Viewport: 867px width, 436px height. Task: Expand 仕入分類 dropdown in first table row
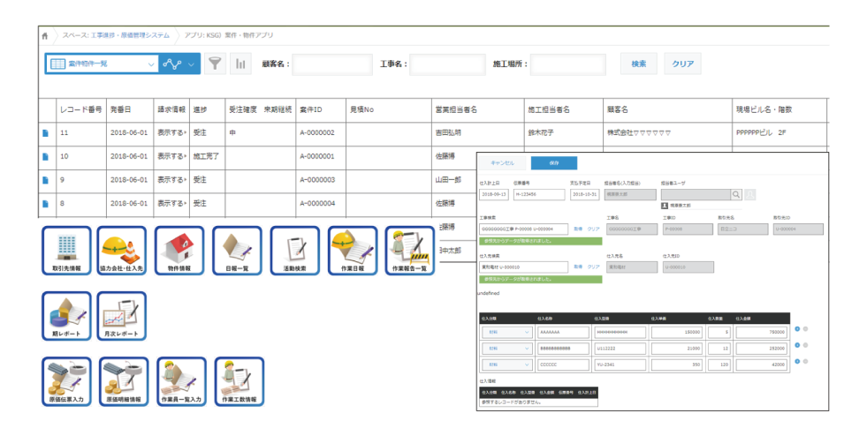pyautogui.click(x=528, y=332)
